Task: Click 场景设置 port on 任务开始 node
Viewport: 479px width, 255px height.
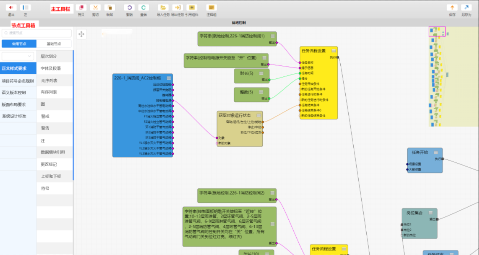Action: pos(407,164)
